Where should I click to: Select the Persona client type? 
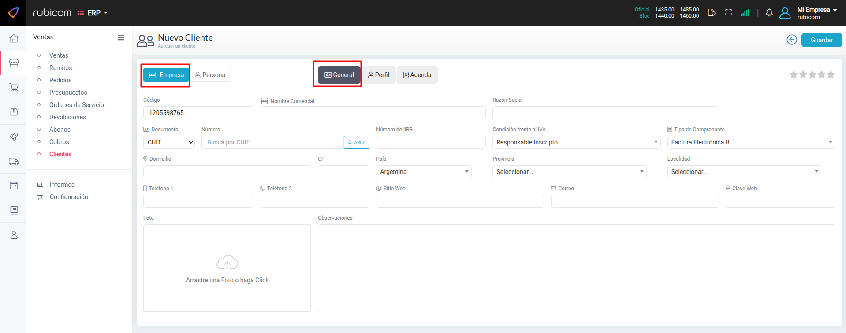(210, 75)
